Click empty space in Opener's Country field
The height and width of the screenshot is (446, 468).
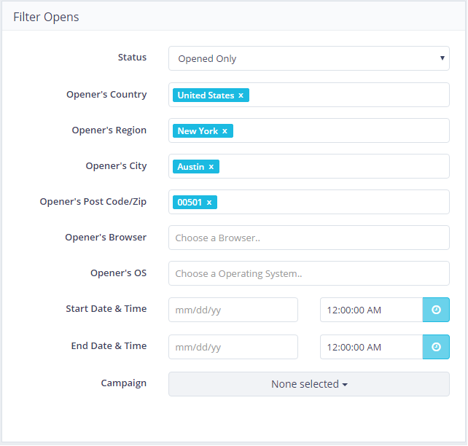tap(350, 95)
